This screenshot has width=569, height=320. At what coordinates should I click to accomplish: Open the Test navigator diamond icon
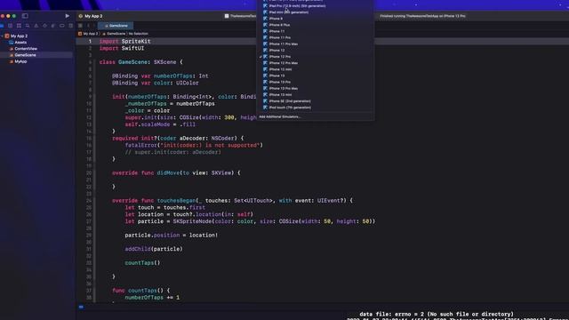pyautogui.click(x=44, y=26)
